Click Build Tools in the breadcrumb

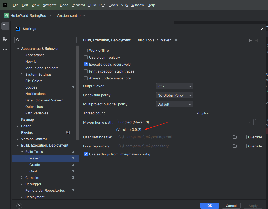pyautogui.click(x=146, y=40)
